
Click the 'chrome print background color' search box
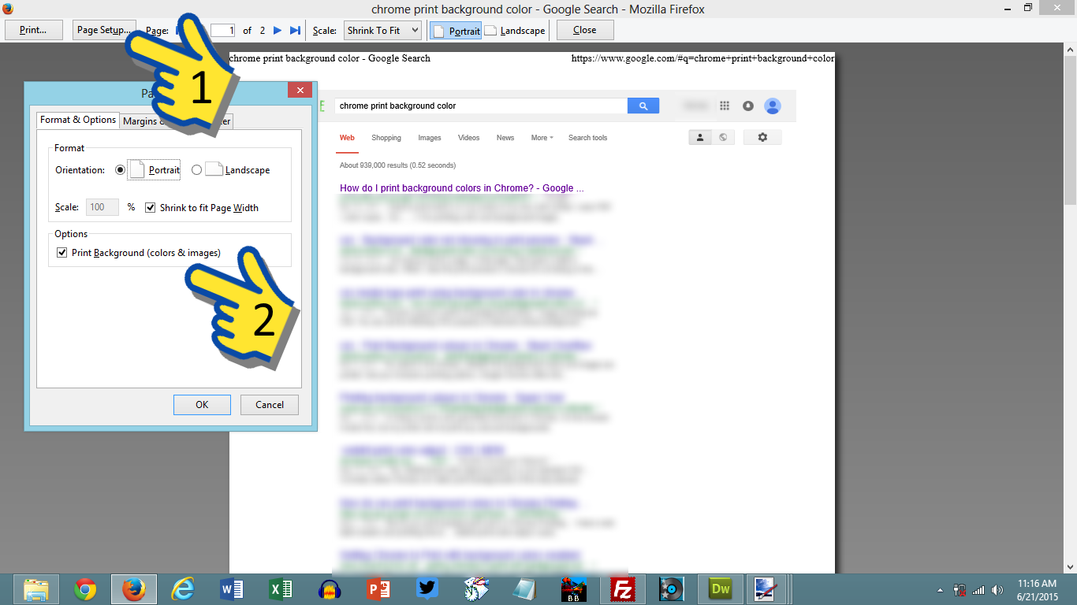pos(481,106)
